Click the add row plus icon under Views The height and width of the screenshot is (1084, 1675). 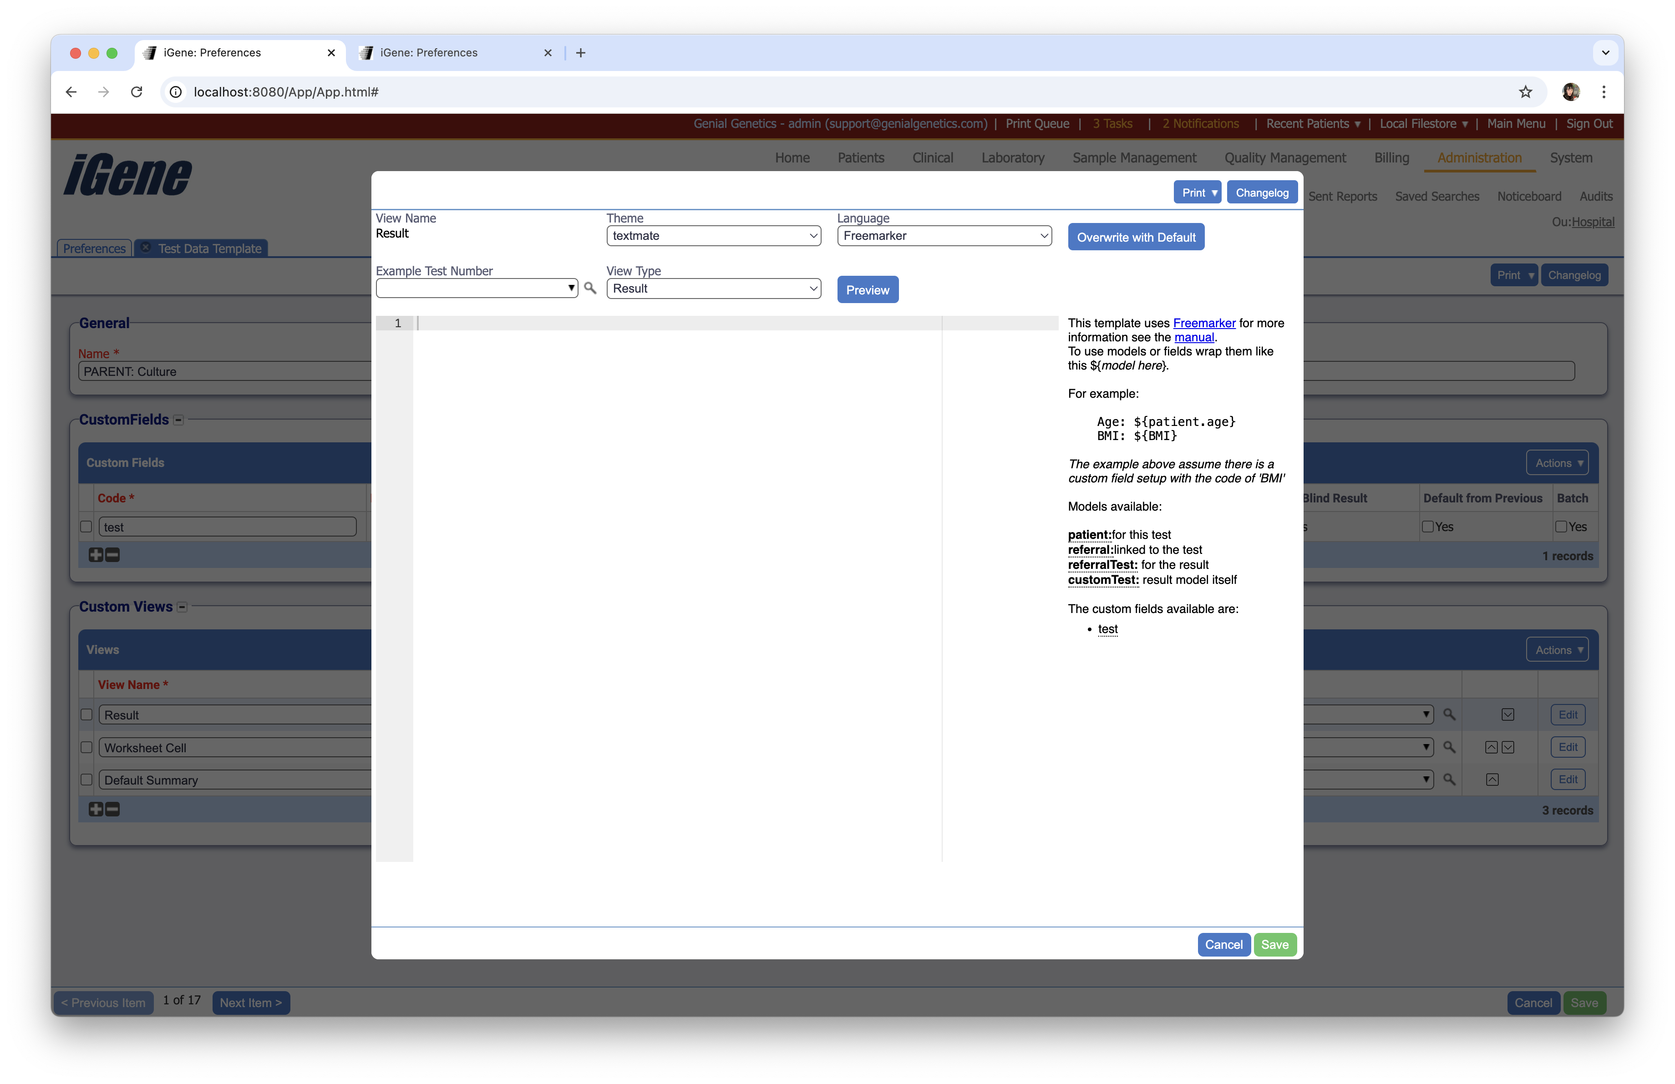click(x=96, y=809)
